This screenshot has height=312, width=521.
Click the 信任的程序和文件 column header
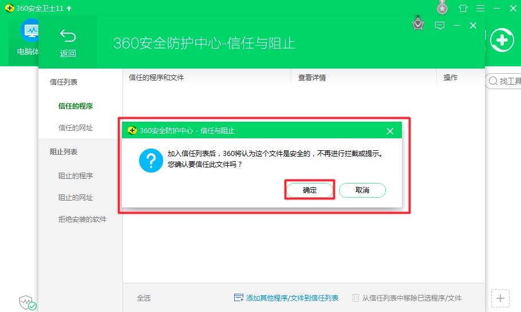point(156,78)
